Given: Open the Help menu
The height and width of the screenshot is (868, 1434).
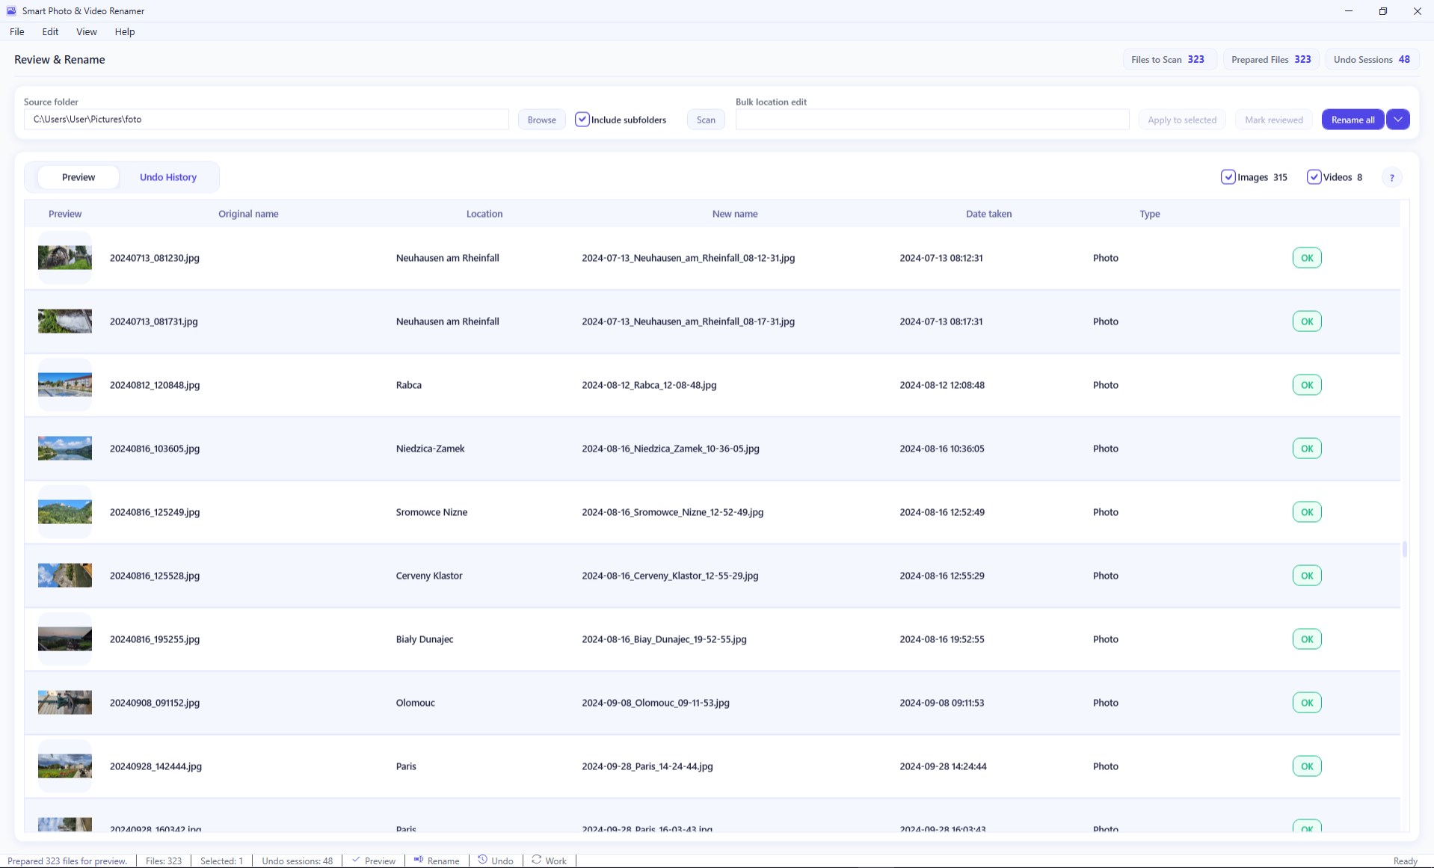Looking at the screenshot, I should click(x=125, y=31).
